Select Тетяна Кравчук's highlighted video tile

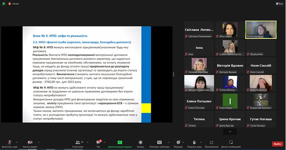click(261, 30)
